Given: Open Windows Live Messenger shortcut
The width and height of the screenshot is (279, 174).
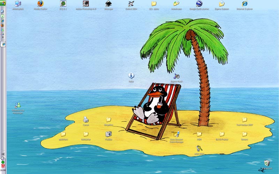Looking at the screenshot, I should 17,105.
